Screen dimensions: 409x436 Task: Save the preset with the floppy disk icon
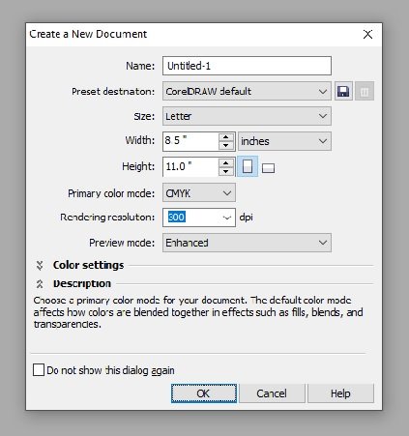click(343, 92)
